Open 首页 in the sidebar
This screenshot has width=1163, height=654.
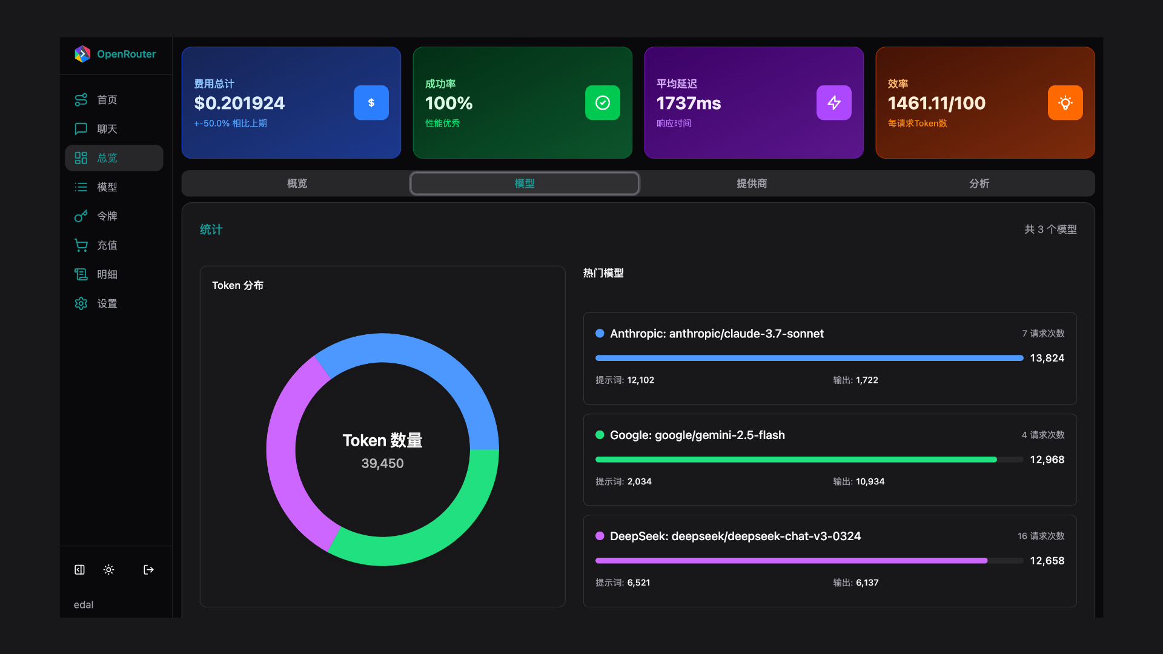tap(114, 100)
